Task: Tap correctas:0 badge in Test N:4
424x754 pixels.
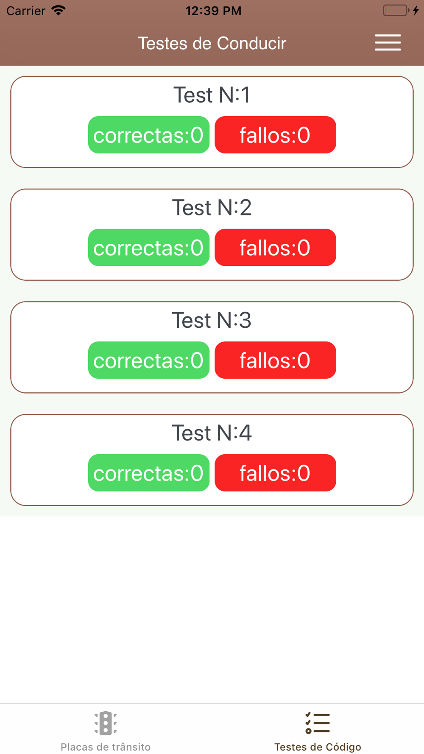Action: pyautogui.click(x=149, y=473)
